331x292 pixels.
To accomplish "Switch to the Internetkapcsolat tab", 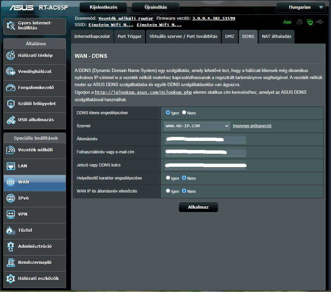I will pos(92,36).
